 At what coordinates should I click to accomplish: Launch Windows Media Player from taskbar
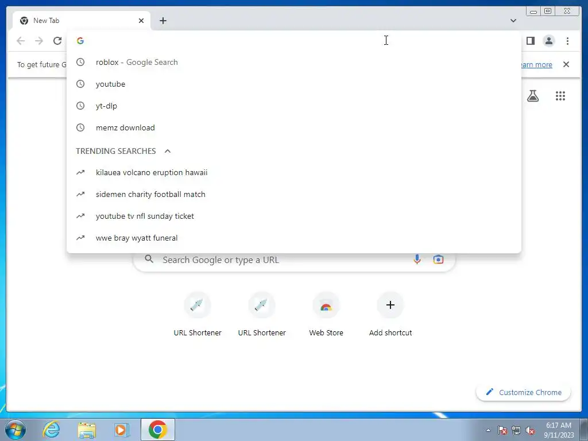(121, 430)
